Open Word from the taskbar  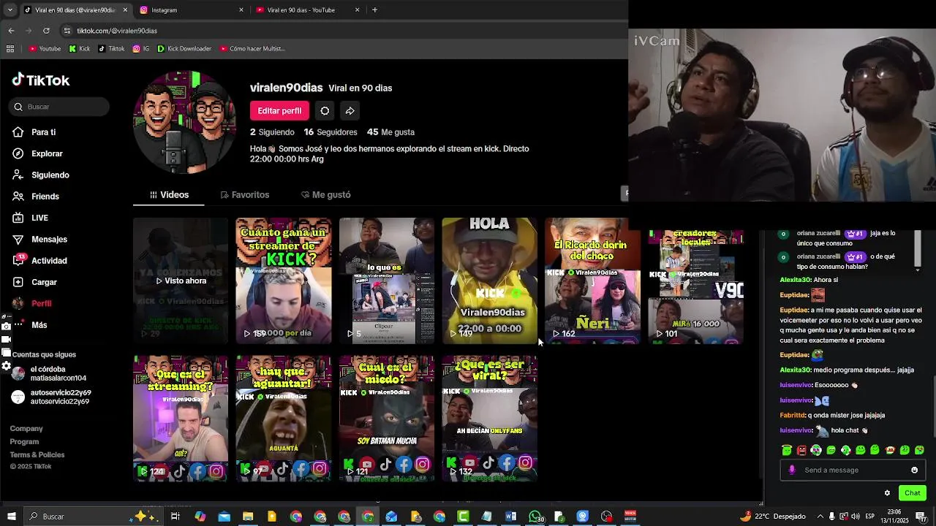click(510, 517)
